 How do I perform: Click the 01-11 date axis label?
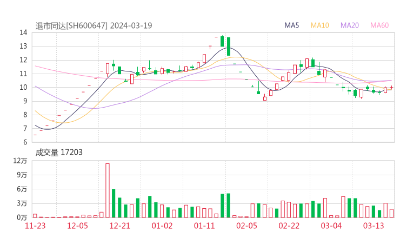[204, 226]
